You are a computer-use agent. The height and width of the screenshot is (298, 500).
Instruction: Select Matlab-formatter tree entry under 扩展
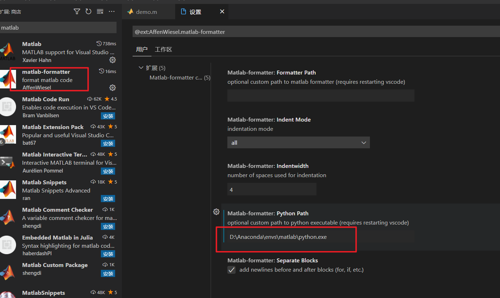pos(180,77)
